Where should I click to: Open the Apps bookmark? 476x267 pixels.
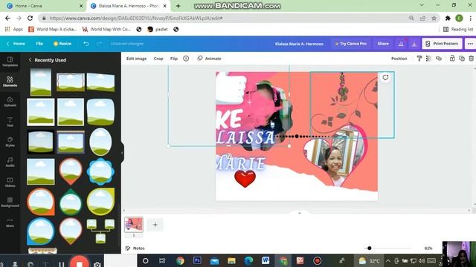[x=14, y=30]
